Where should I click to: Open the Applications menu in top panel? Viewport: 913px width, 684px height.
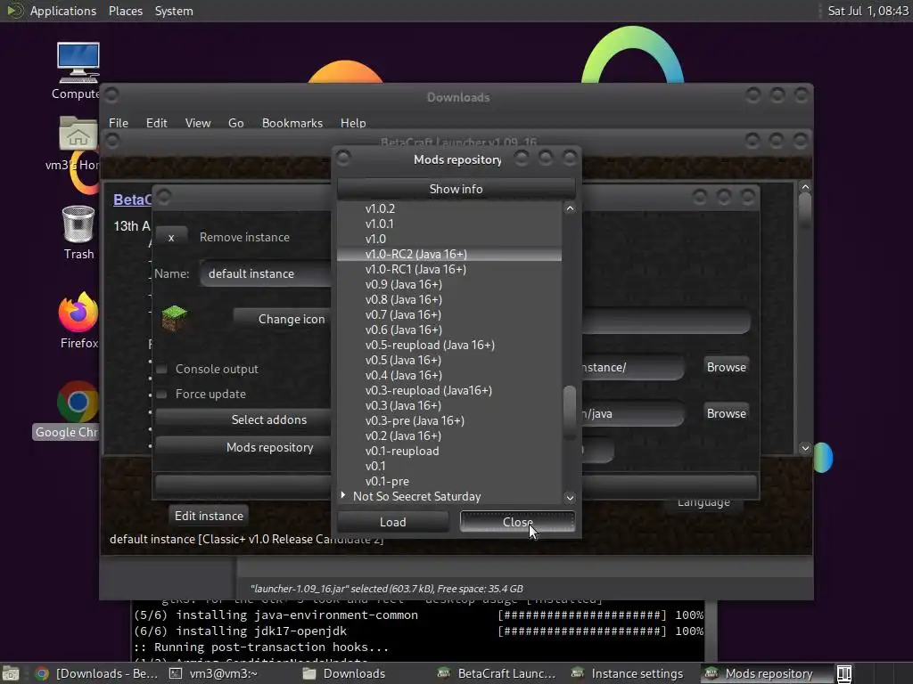(x=63, y=11)
